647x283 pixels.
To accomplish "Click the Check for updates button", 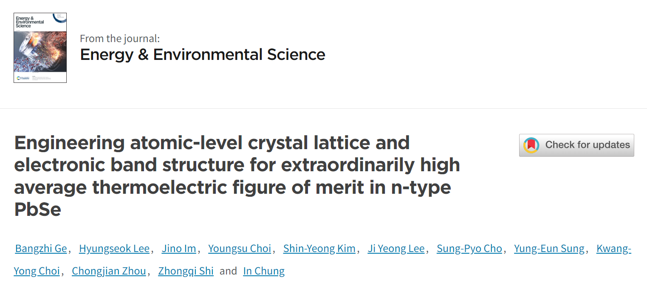I will tap(576, 145).
